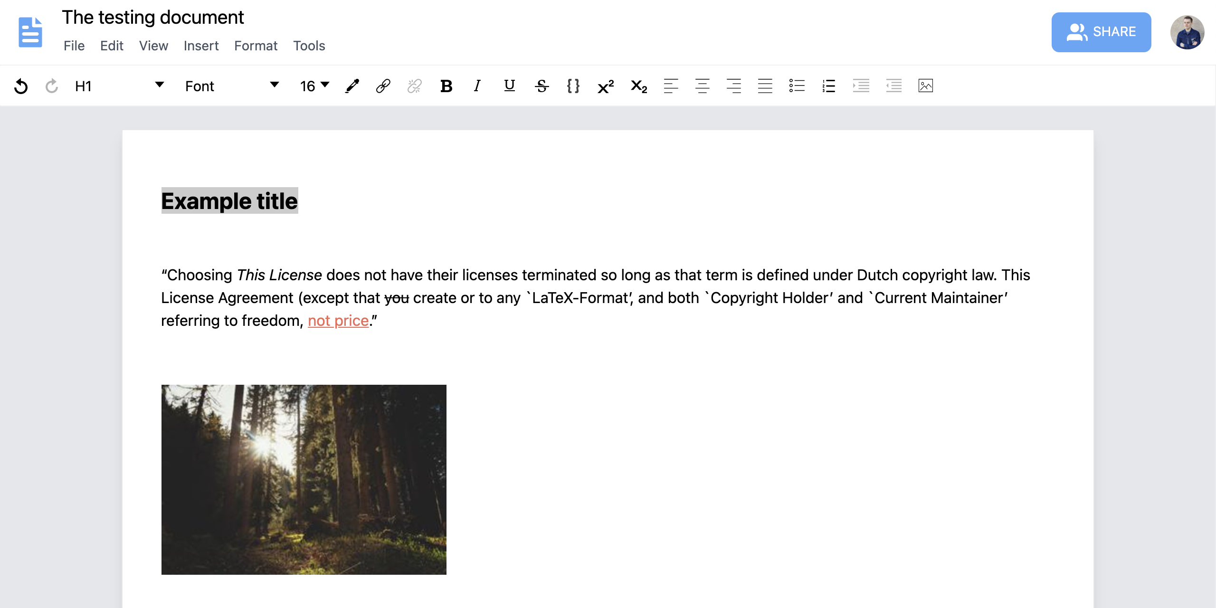The width and height of the screenshot is (1216, 608).
Task: Toggle strikethrough on text
Action: (542, 85)
